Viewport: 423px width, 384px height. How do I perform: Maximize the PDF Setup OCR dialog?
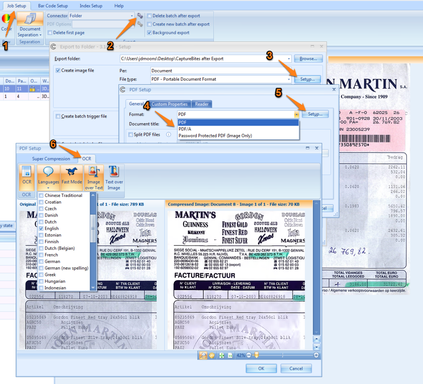(x=307, y=148)
